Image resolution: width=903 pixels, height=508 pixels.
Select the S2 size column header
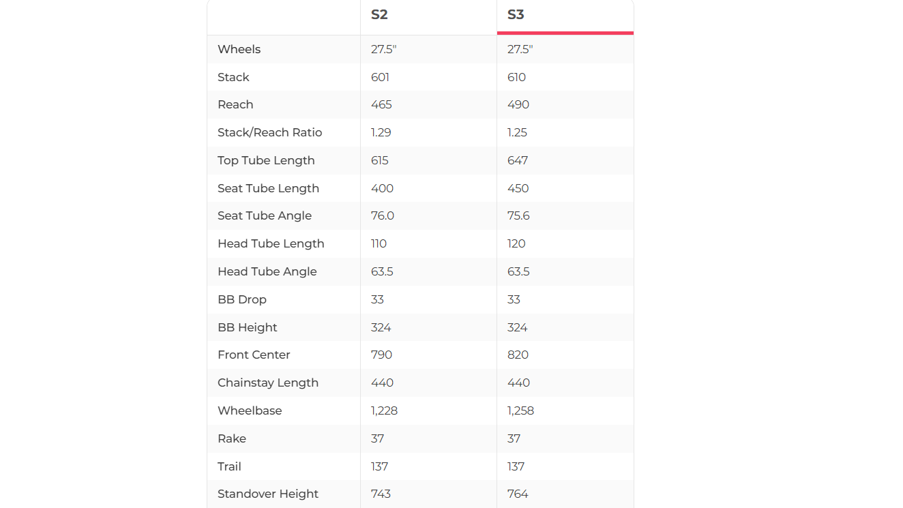379,15
